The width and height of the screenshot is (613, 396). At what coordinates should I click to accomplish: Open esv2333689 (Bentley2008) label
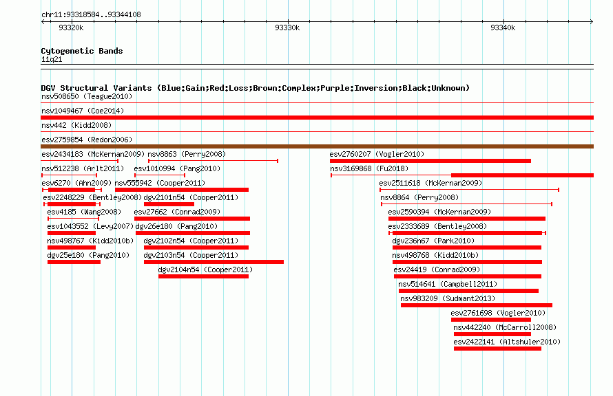pyautogui.click(x=437, y=226)
